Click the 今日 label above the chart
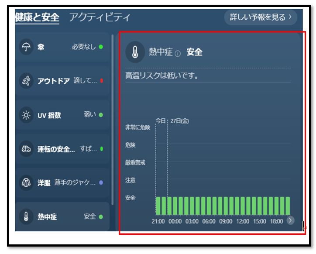Viewport: 316px width, 254px height. click(161, 121)
